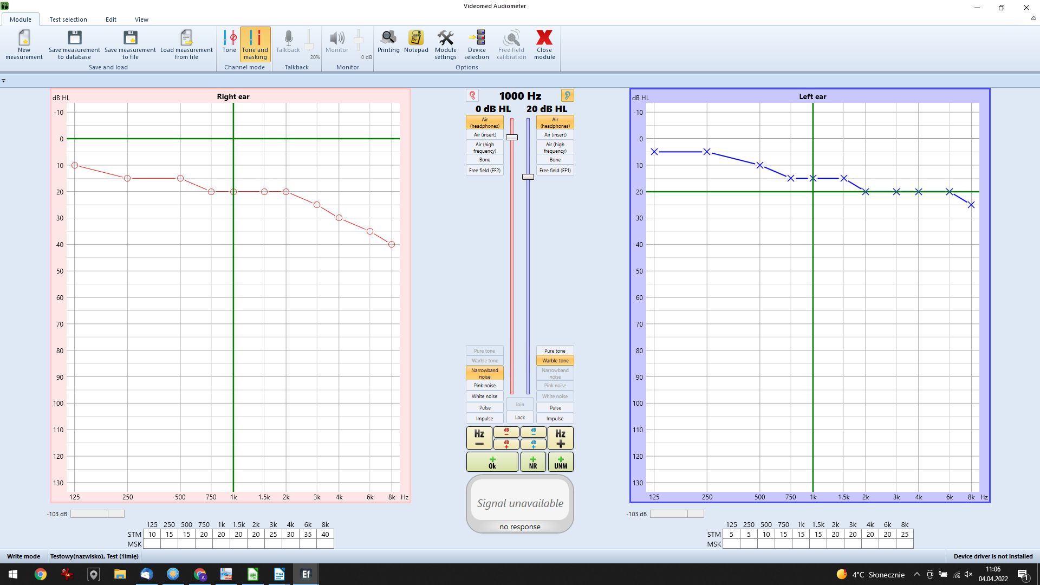Viewport: 1040px width, 585px height.
Task: Open Free field calibration
Action: pyautogui.click(x=511, y=44)
